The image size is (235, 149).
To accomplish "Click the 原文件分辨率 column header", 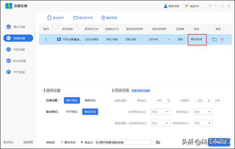I will 134,29.
